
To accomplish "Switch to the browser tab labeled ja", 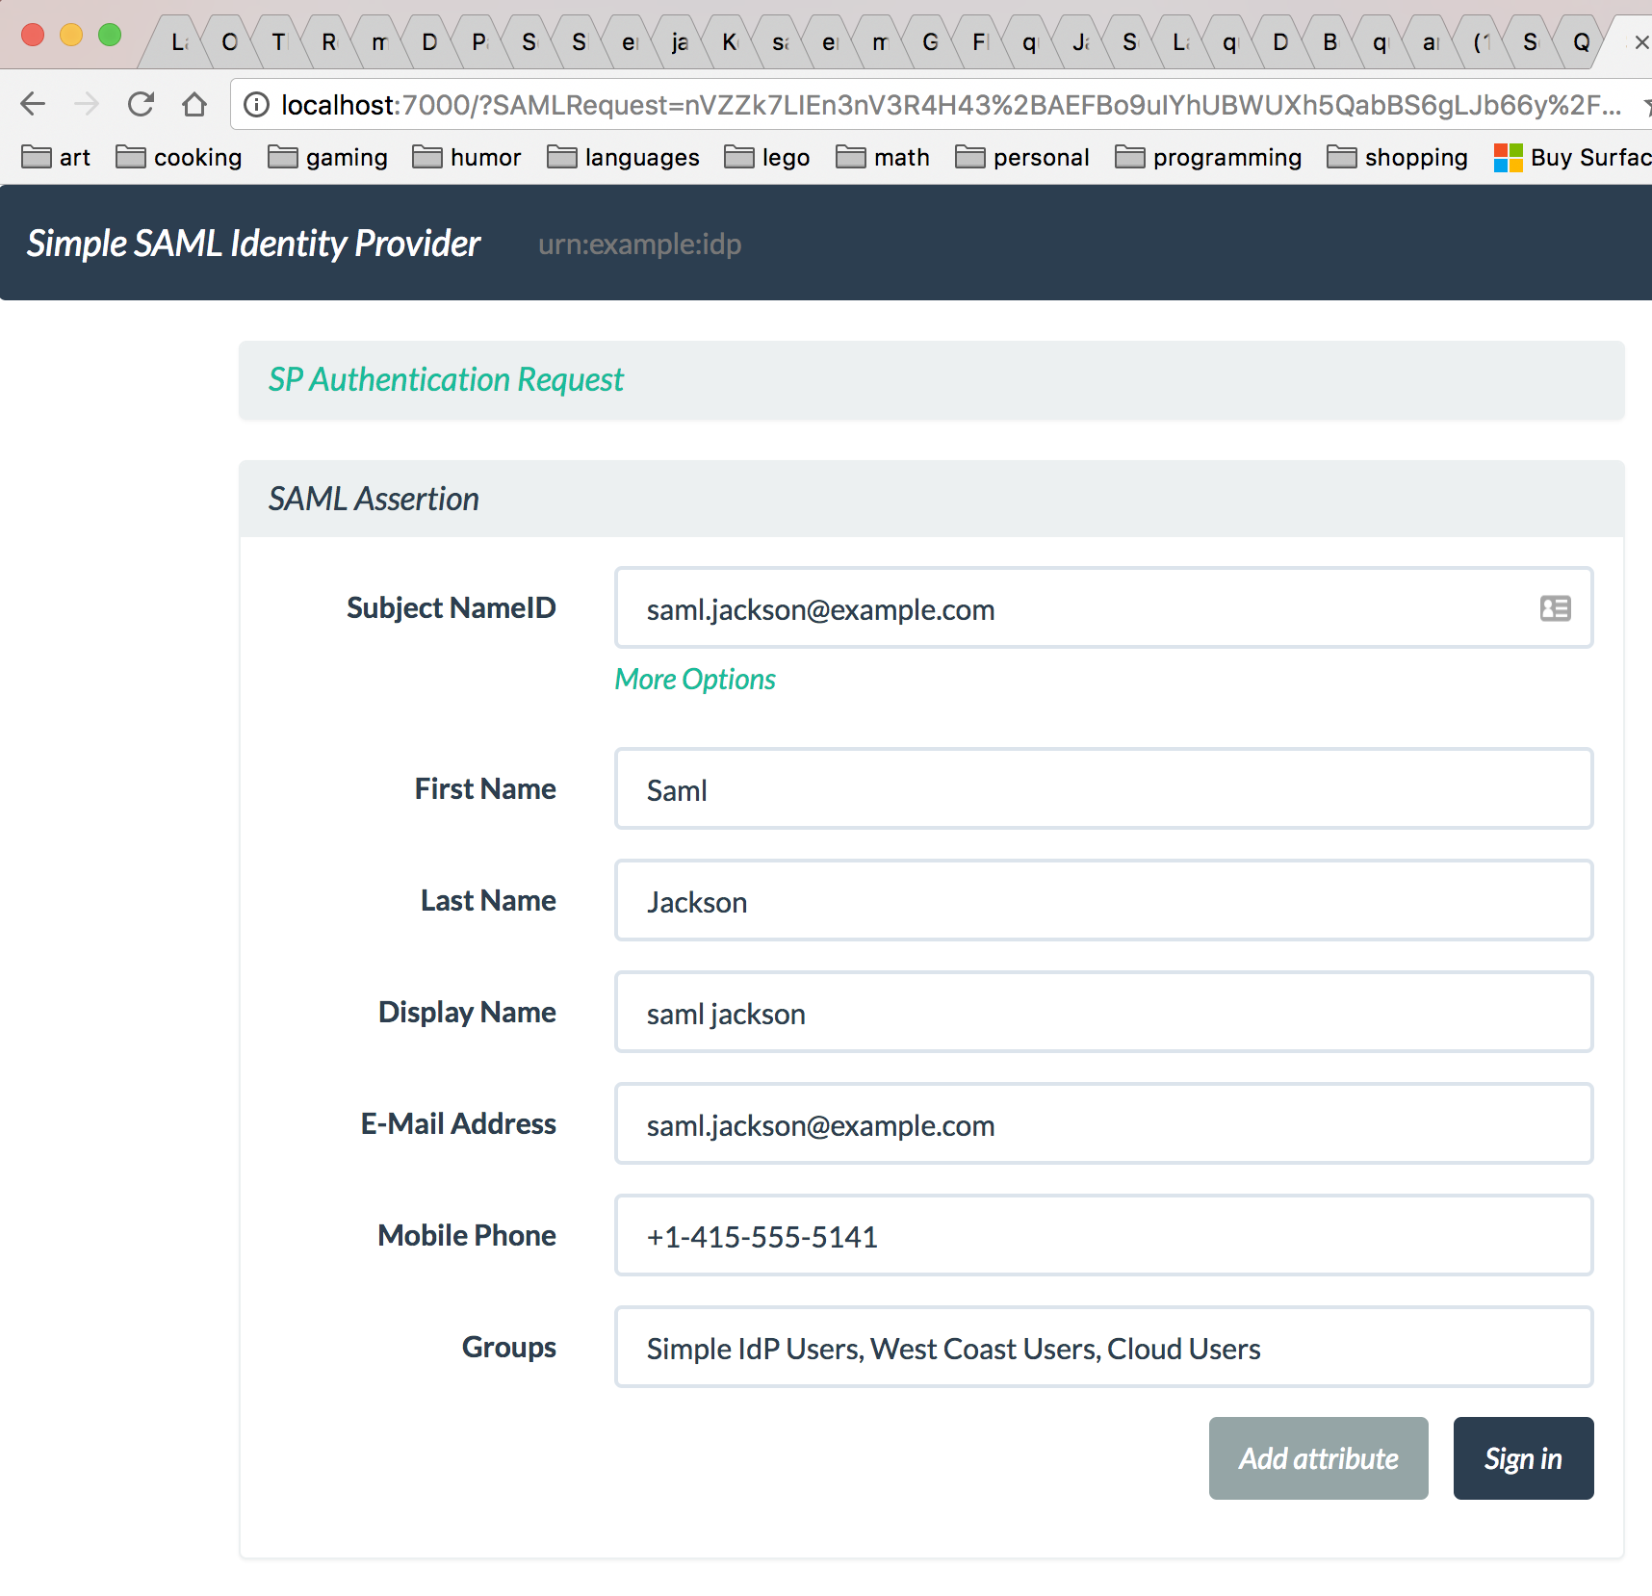I will click(680, 42).
